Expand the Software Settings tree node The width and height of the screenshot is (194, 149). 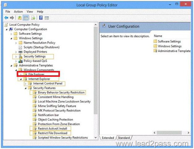pos(11,34)
